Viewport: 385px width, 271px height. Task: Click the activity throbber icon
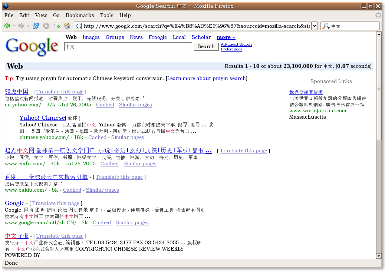click(x=378, y=15)
